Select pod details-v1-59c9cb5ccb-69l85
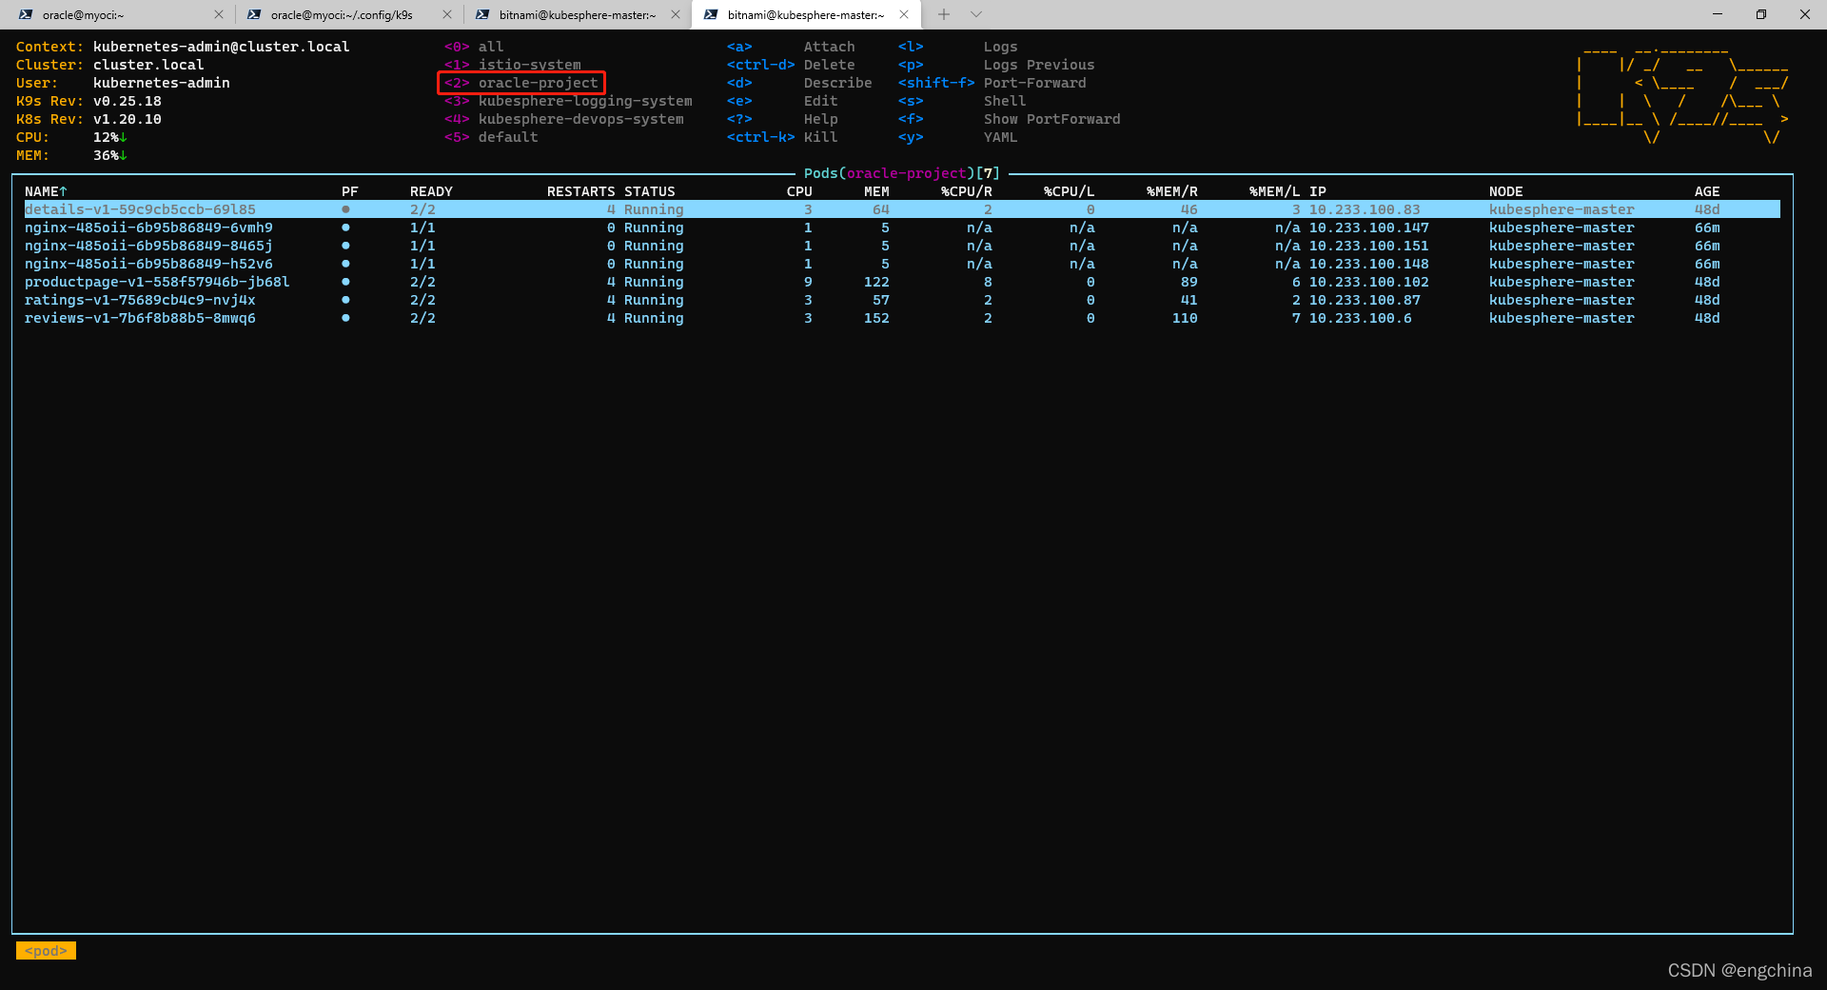This screenshot has height=990, width=1827. [902, 209]
